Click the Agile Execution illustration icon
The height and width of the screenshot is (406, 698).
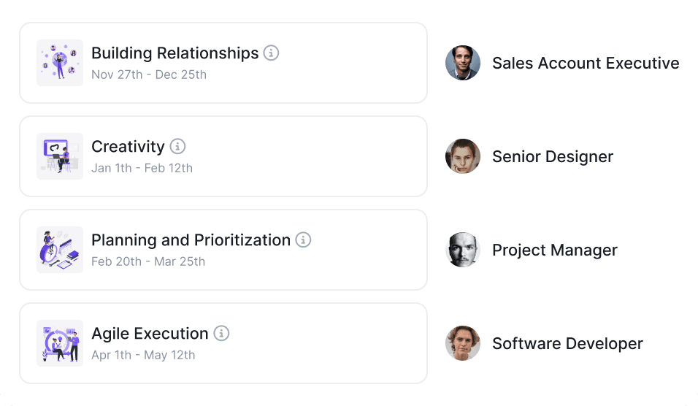pyautogui.click(x=60, y=343)
